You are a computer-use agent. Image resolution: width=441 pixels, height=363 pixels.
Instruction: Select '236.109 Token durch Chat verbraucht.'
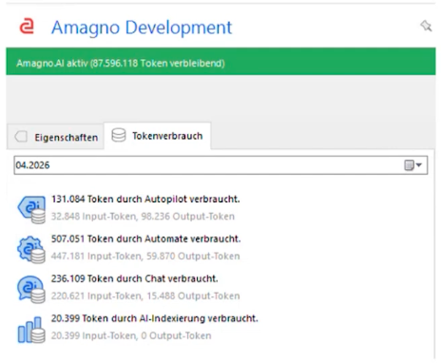tap(135, 278)
